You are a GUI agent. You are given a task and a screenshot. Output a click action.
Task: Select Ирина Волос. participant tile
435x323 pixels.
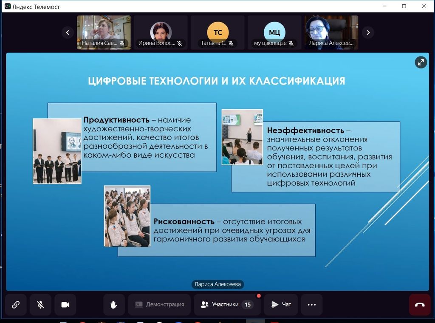(161, 32)
